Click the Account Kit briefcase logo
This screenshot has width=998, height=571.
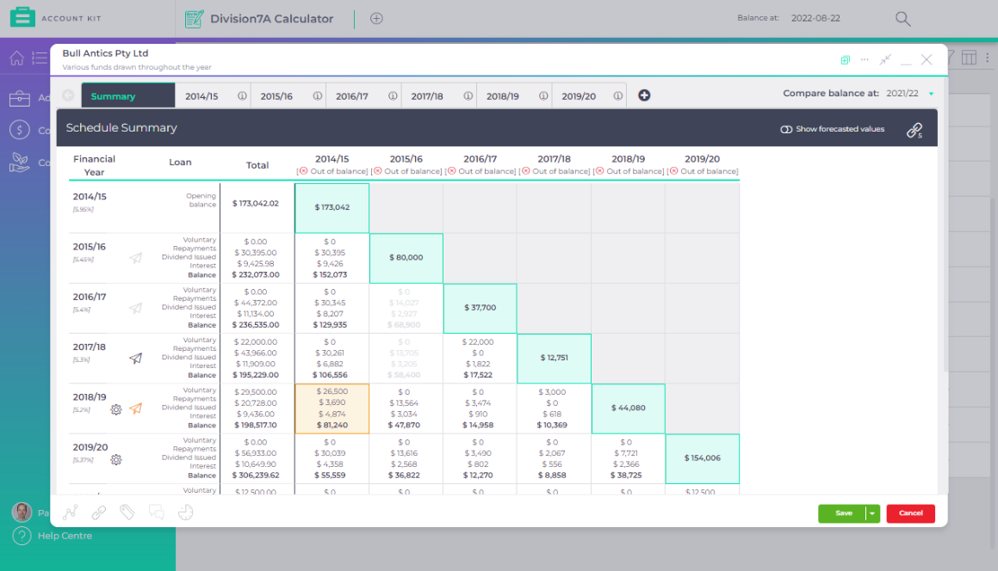pyautogui.click(x=23, y=15)
